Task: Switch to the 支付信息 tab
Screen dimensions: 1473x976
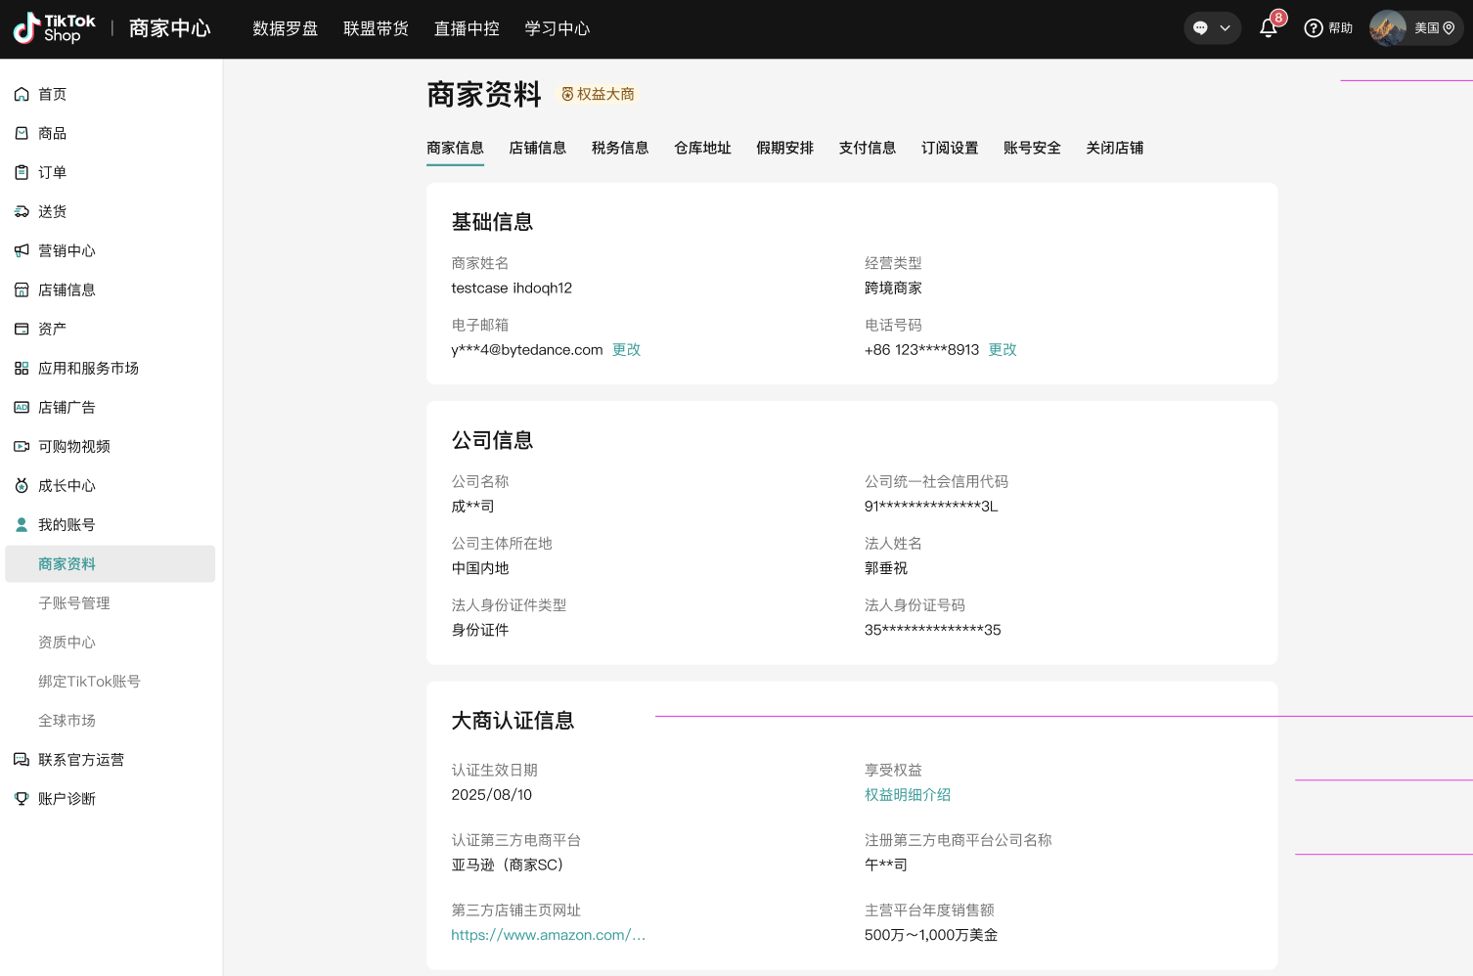Action: (x=868, y=148)
